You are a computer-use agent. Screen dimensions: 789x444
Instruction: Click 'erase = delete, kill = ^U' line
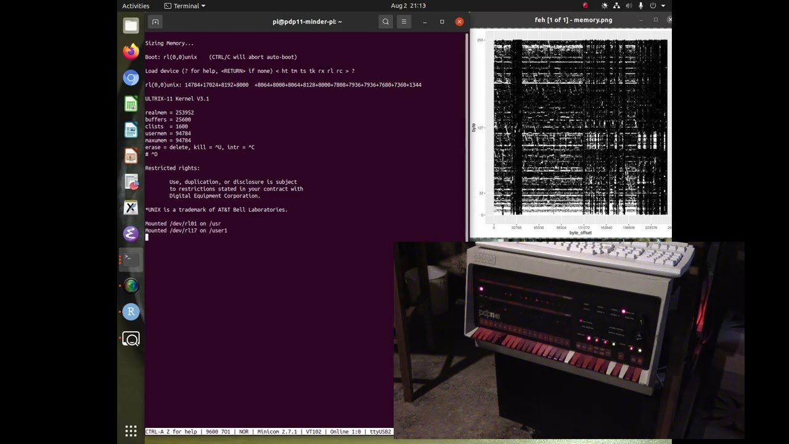pos(200,147)
